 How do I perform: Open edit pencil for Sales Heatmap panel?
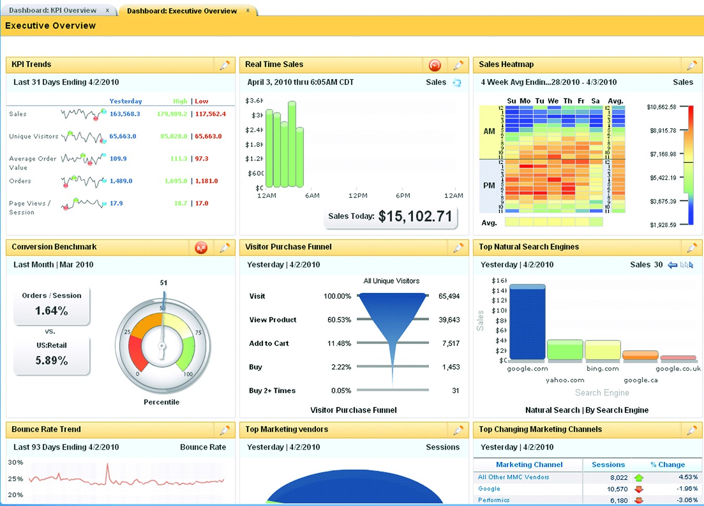pyautogui.click(x=692, y=65)
